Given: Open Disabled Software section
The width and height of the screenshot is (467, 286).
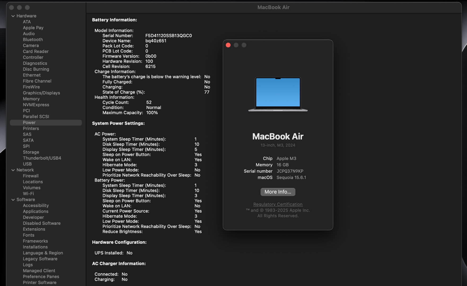Looking at the screenshot, I should click(42, 223).
